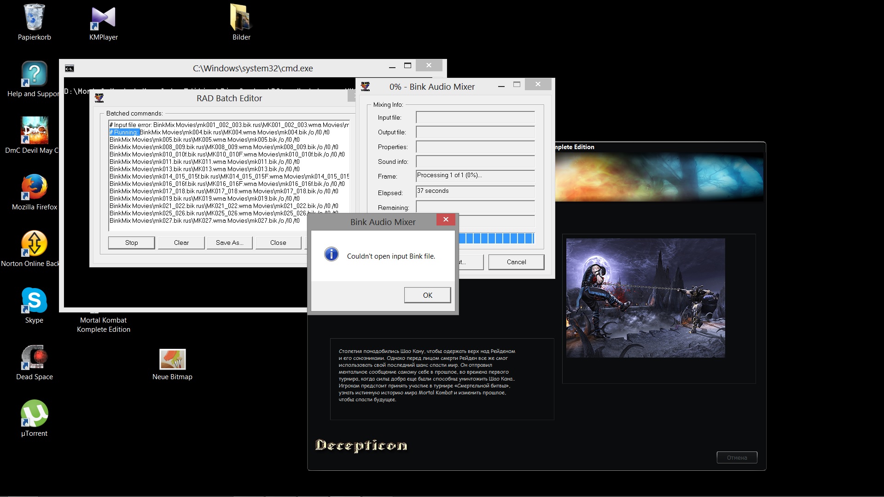
Task: Select the mk010_010f.bik batch command line
Action: pyautogui.click(x=227, y=154)
